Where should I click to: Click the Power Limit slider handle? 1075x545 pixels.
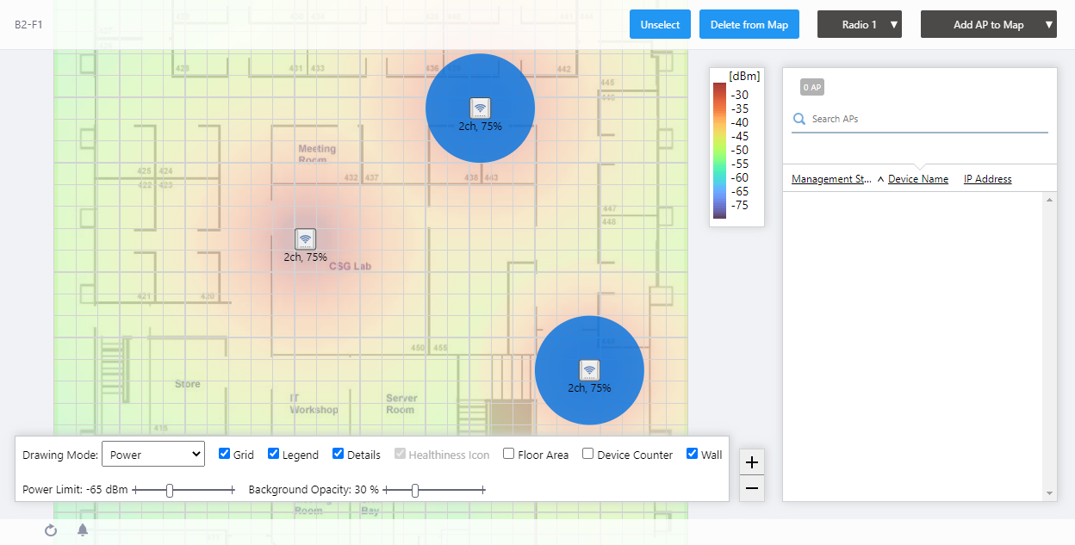(x=170, y=490)
